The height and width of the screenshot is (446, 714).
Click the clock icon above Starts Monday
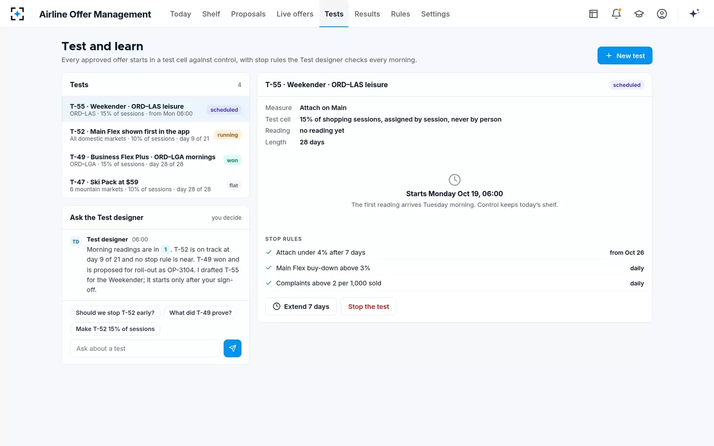pos(455,179)
